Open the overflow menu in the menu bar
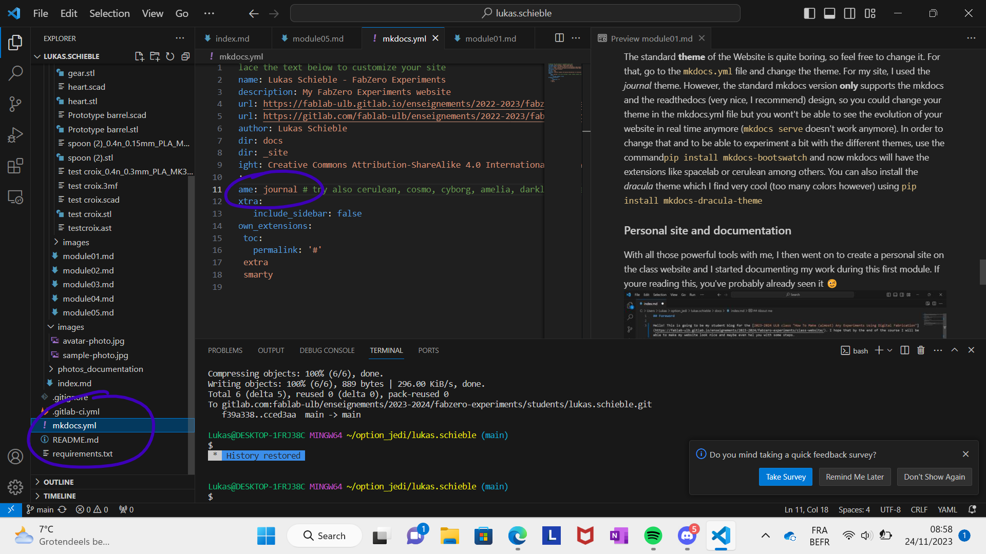The height and width of the screenshot is (554, 986). [x=209, y=13]
